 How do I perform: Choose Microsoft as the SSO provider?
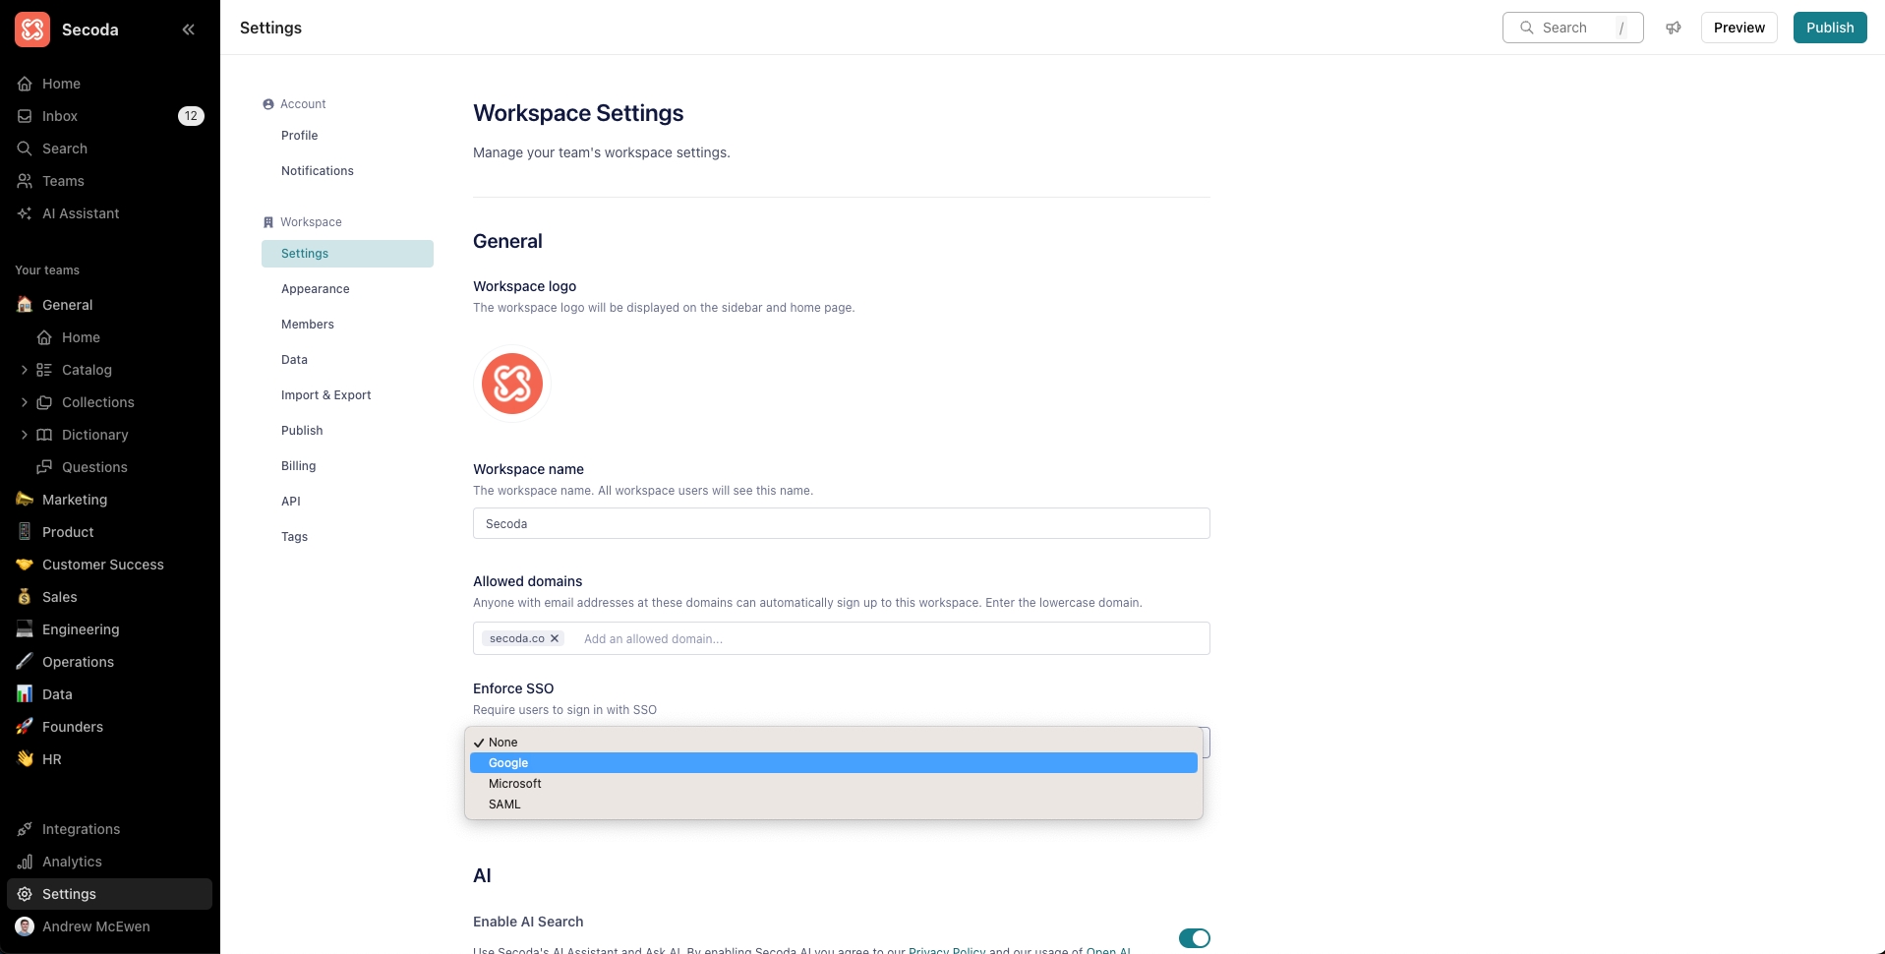point(834,784)
